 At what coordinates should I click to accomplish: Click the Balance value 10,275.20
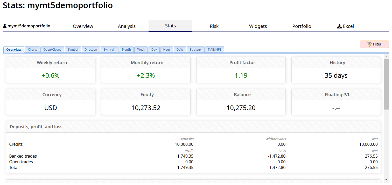pos(241,108)
